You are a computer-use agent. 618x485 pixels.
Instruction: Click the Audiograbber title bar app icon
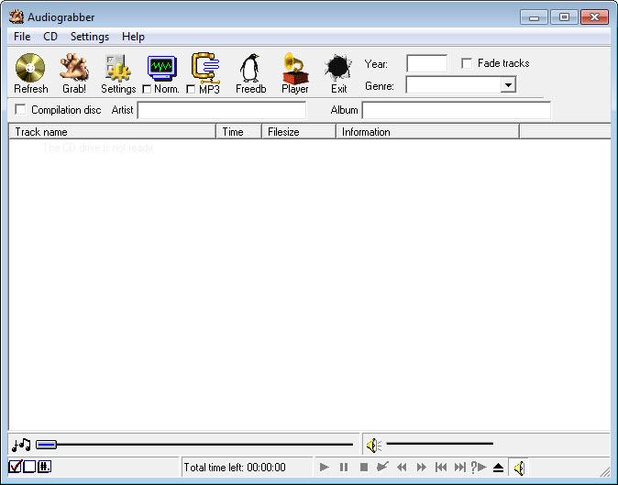17,17
